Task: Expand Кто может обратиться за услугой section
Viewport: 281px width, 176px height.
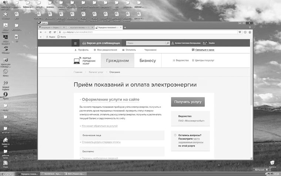Action: coord(99,126)
